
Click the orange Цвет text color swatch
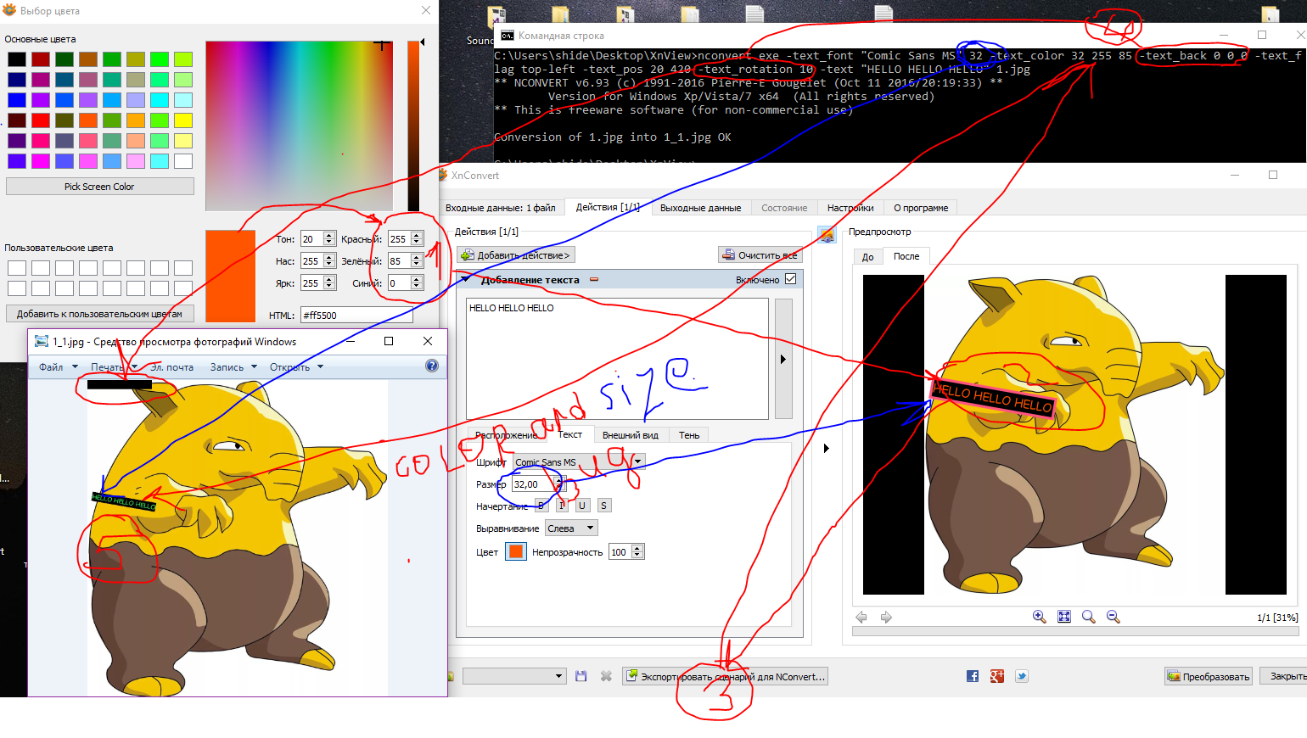point(516,551)
